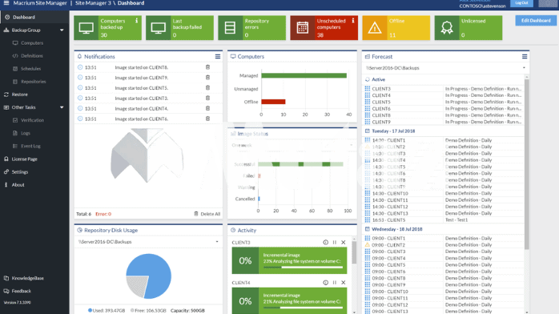This screenshot has width=559, height=314.
Task: Open Logs in the sidebar
Action: click(26, 133)
